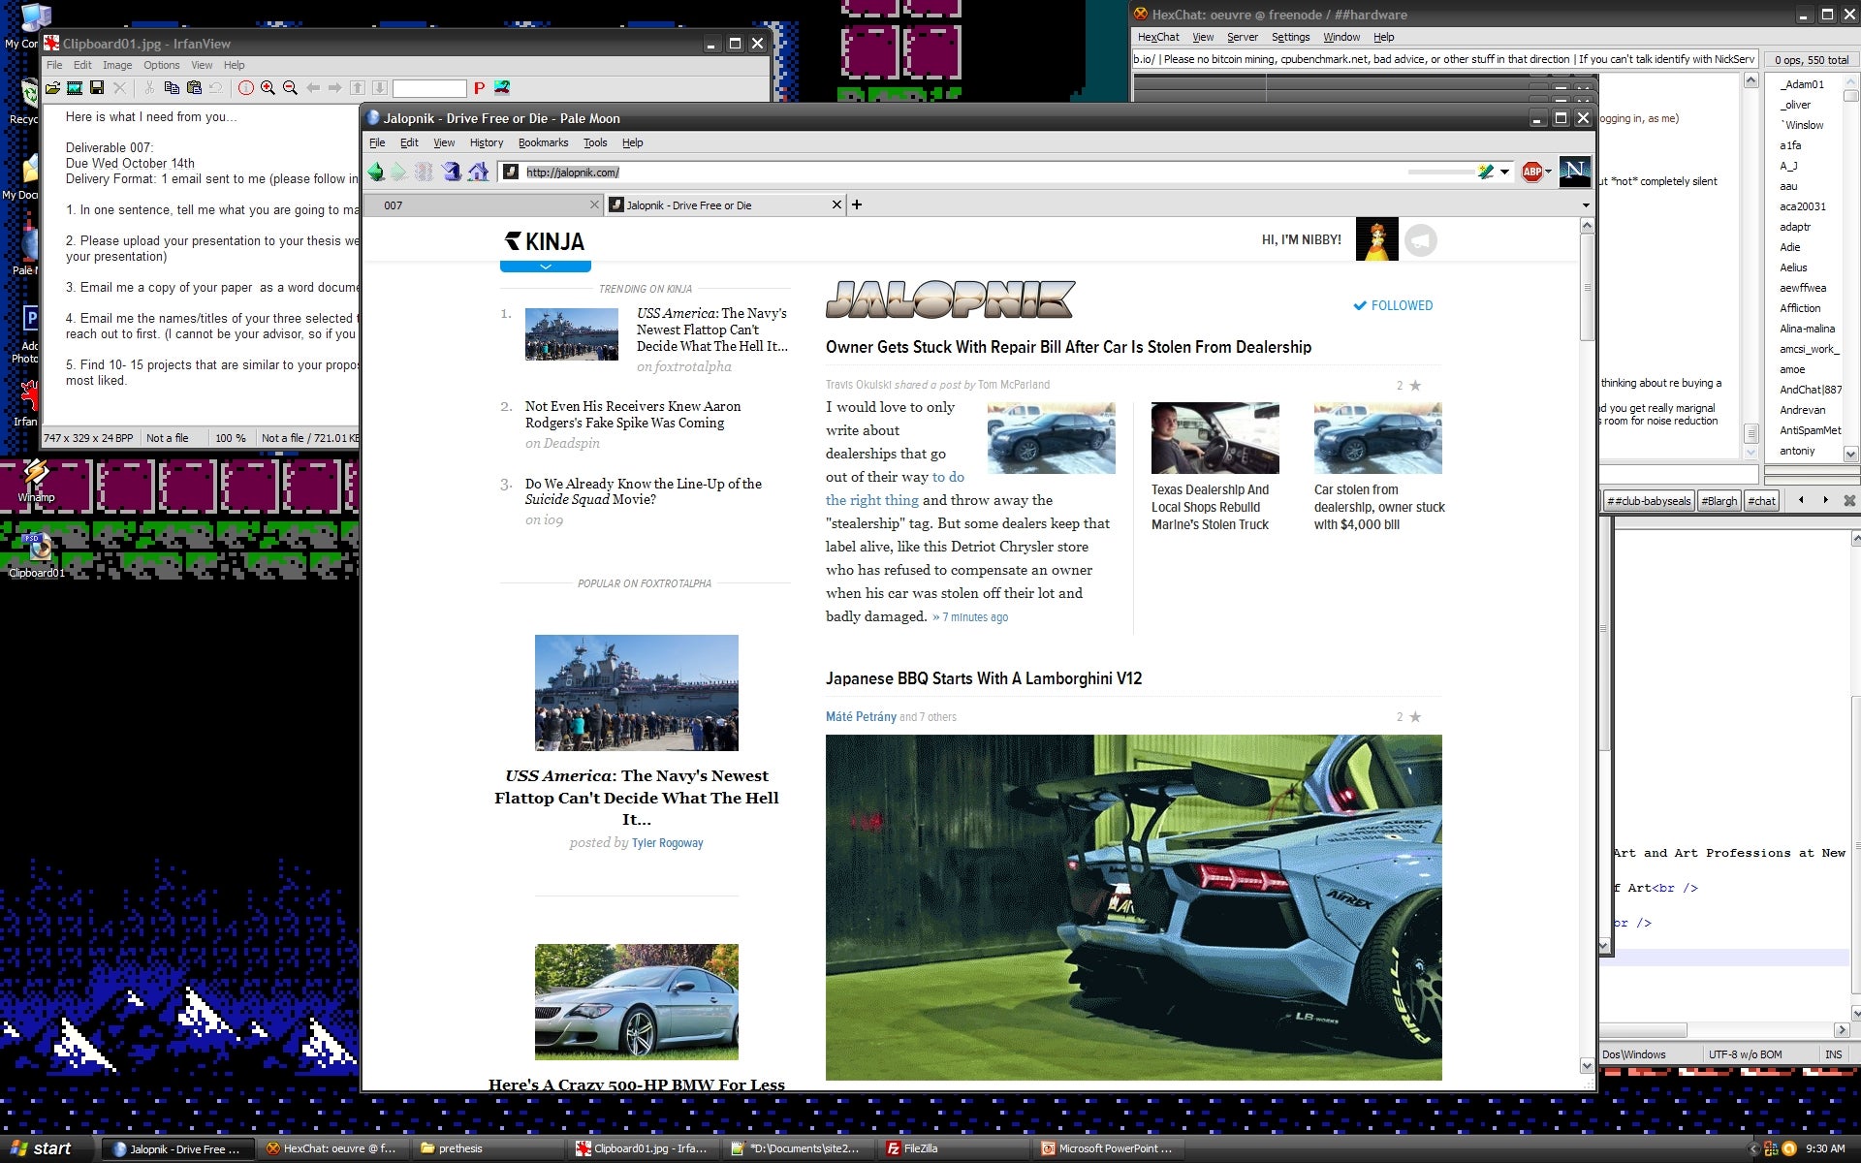Click the Back arrow in Pale Moon

(376, 172)
